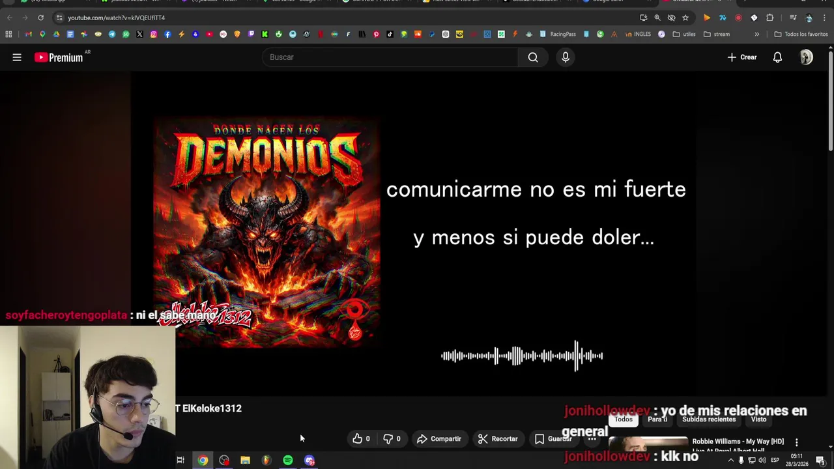Click the crossed-eye tracking protection icon

(x=671, y=18)
